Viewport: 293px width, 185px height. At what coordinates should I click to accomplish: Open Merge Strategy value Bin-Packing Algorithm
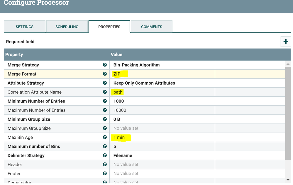tap(136, 65)
